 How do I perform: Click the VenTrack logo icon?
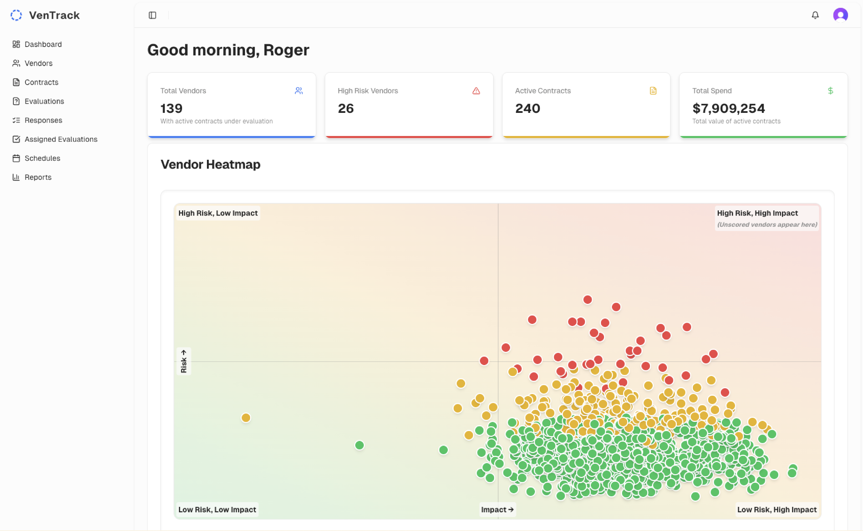16,15
